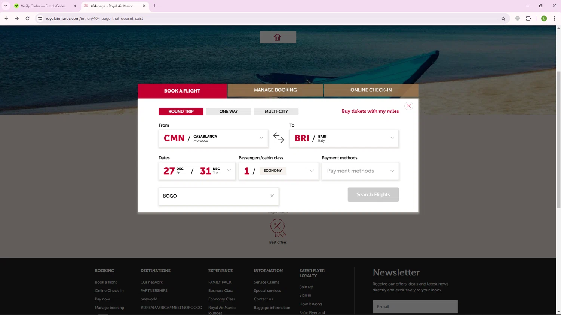The height and width of the screenshot is (315, 561).
Task: Click Buy tickets with my miles link
Action: point(370,111)
